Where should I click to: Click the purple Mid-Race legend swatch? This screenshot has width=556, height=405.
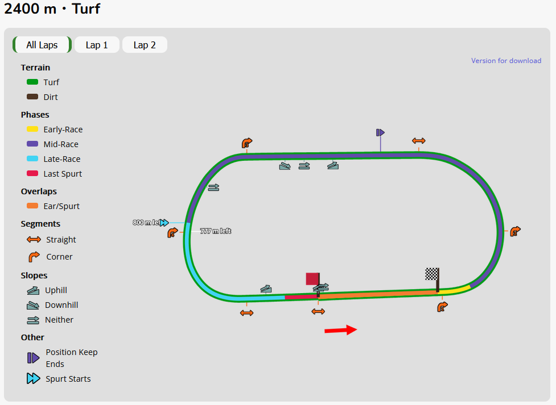point(32,144)
